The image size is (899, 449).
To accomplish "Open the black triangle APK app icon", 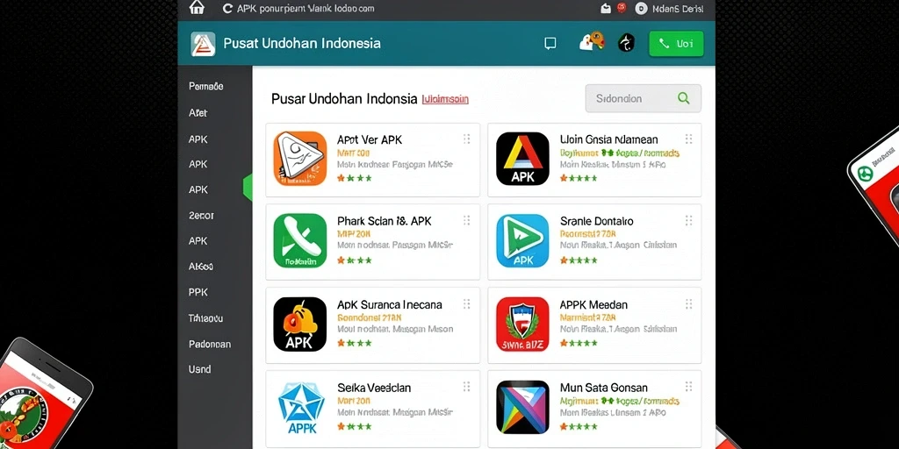I will coord(522,159).
